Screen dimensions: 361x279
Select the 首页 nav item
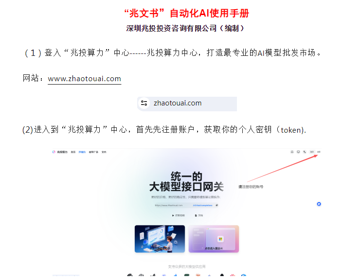tap(73, 152)
